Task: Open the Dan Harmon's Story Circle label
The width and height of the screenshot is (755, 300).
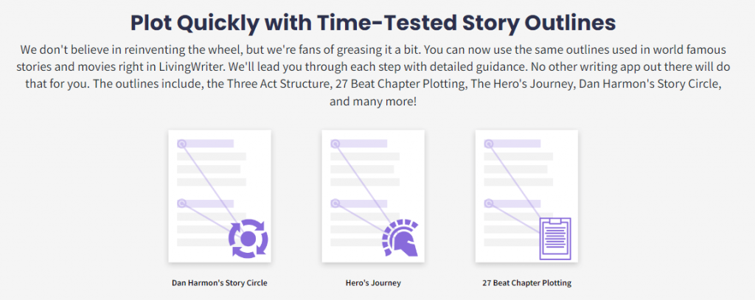Action: tap(220, 283)
